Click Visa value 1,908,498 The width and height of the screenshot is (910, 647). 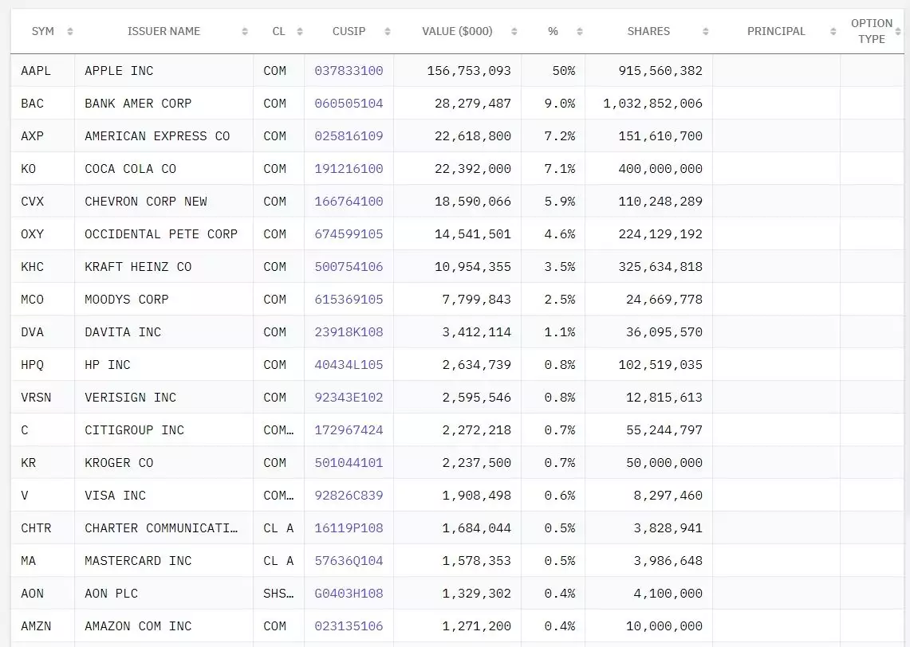click(x=476, y=495)
